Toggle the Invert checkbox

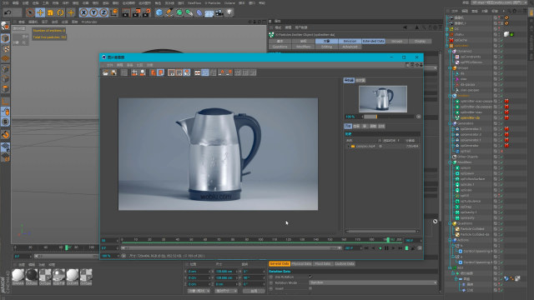(310, 288)
